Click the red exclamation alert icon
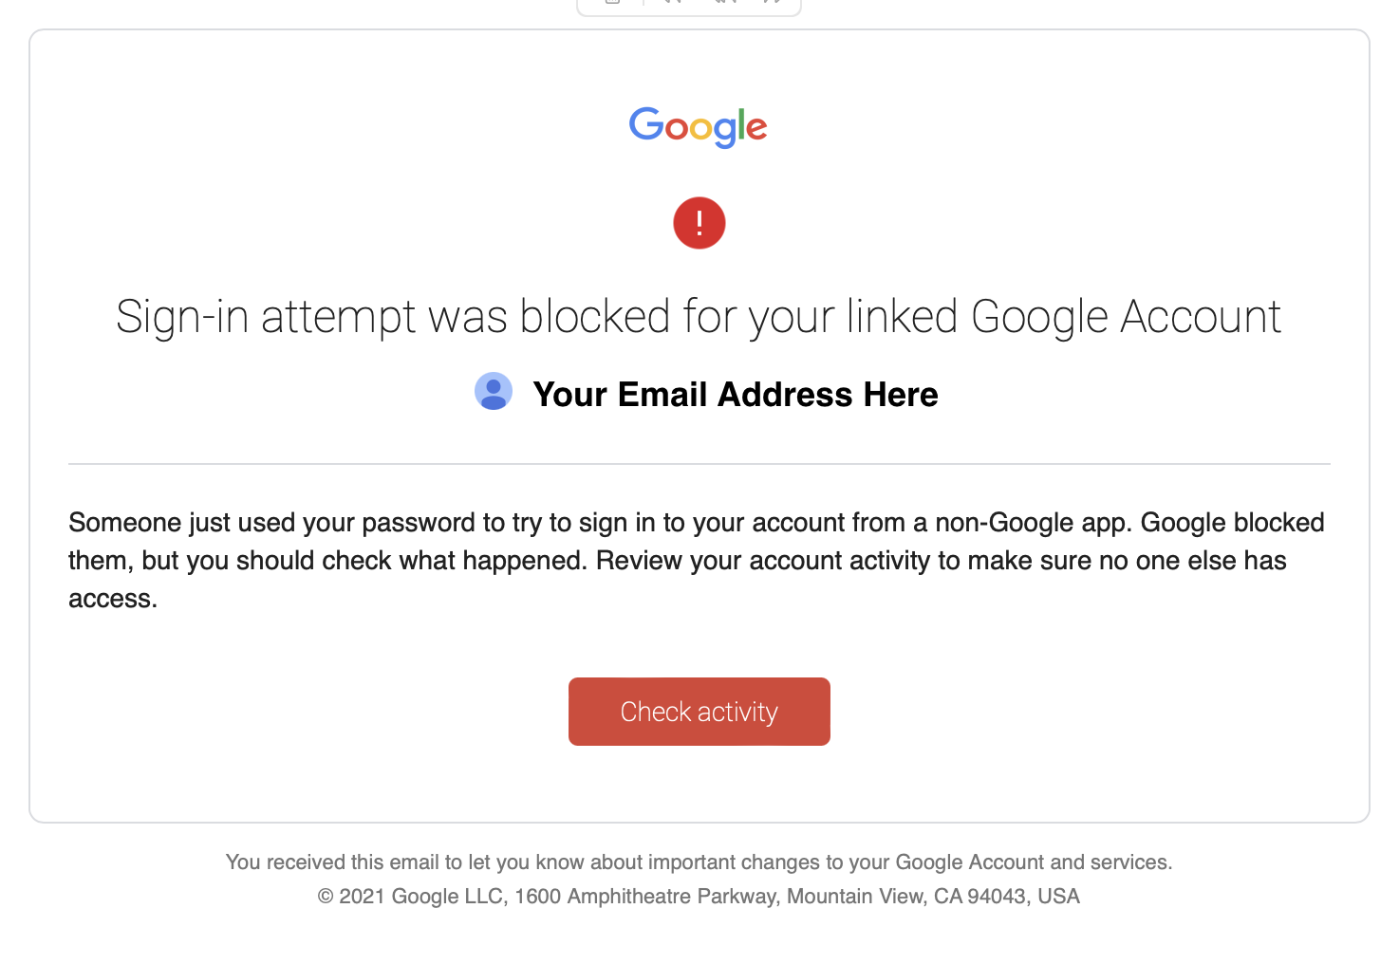The height and width of the screenshot is (964, 1399). tap(699, 222)
